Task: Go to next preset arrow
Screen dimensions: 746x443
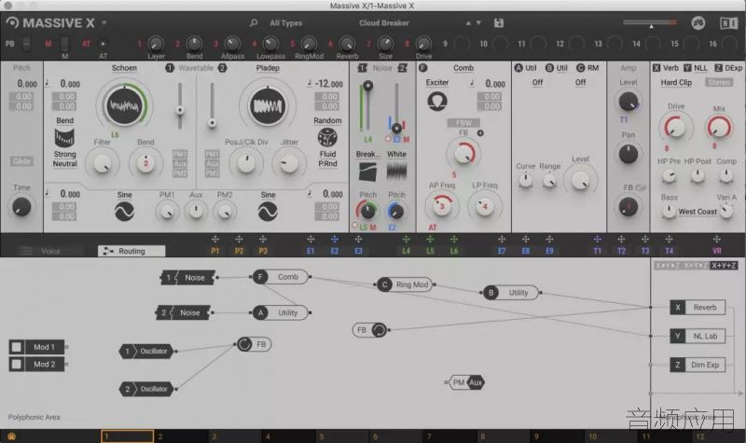Action: click(x=478, y=22)
